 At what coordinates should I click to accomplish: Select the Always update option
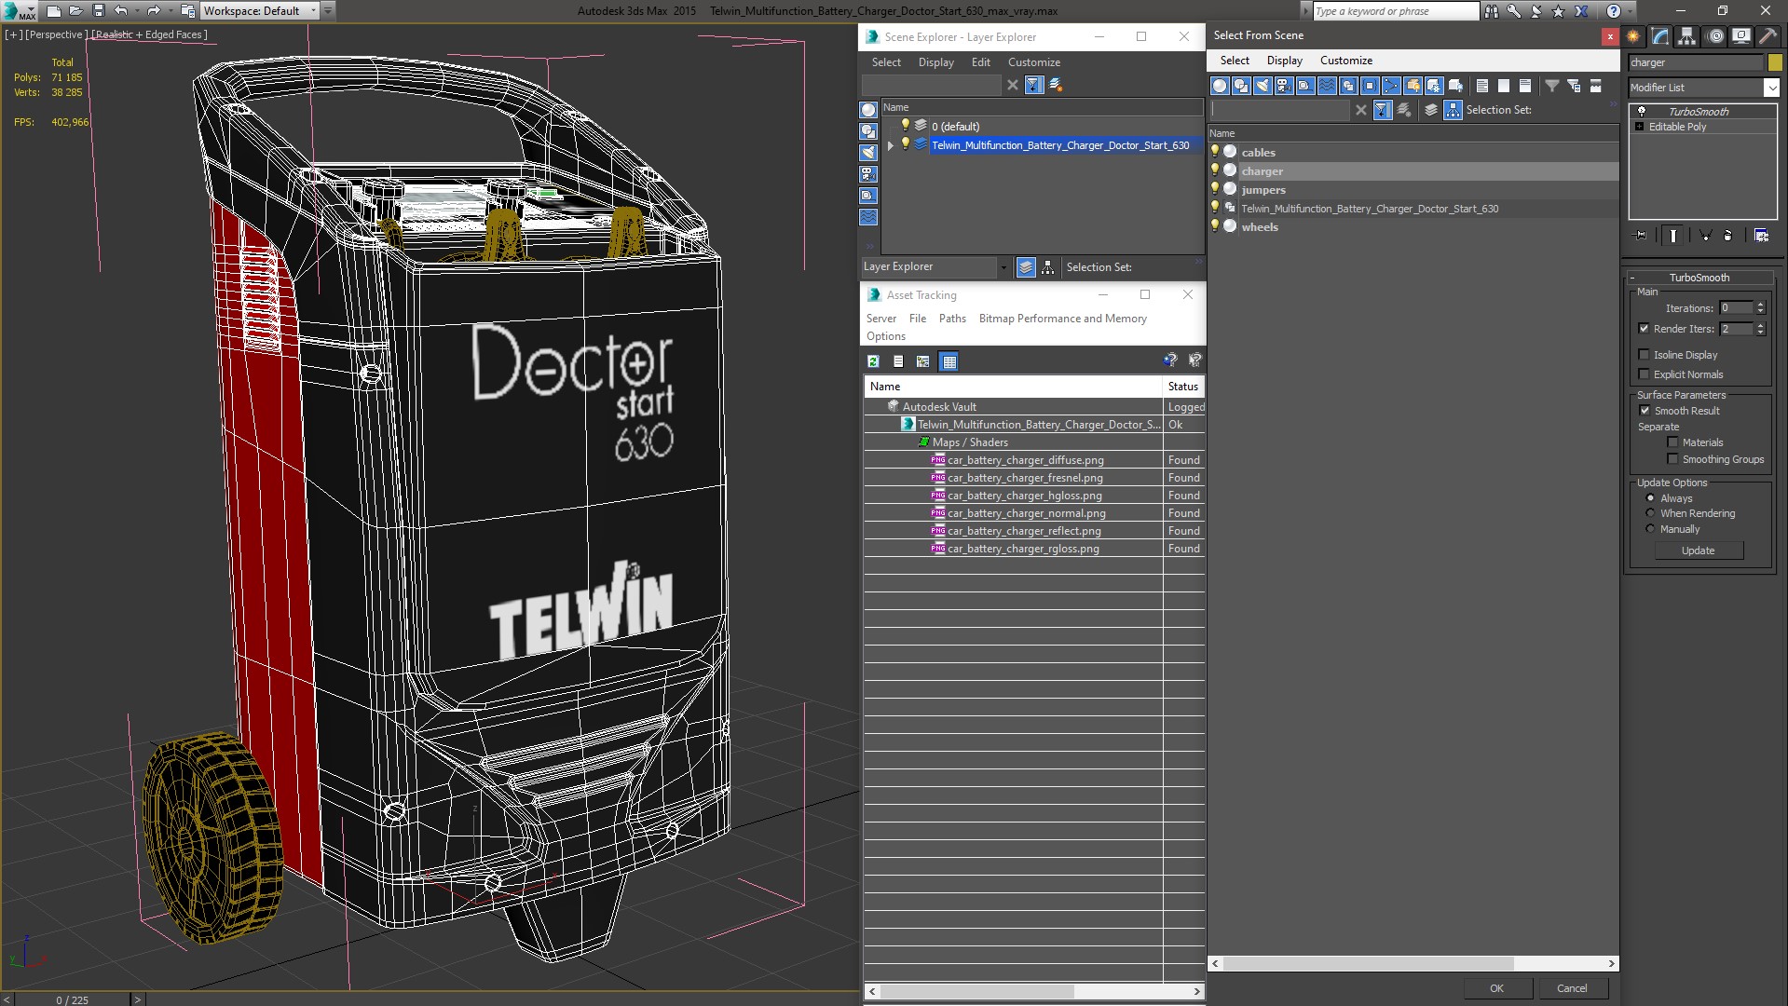[1650, 498]
